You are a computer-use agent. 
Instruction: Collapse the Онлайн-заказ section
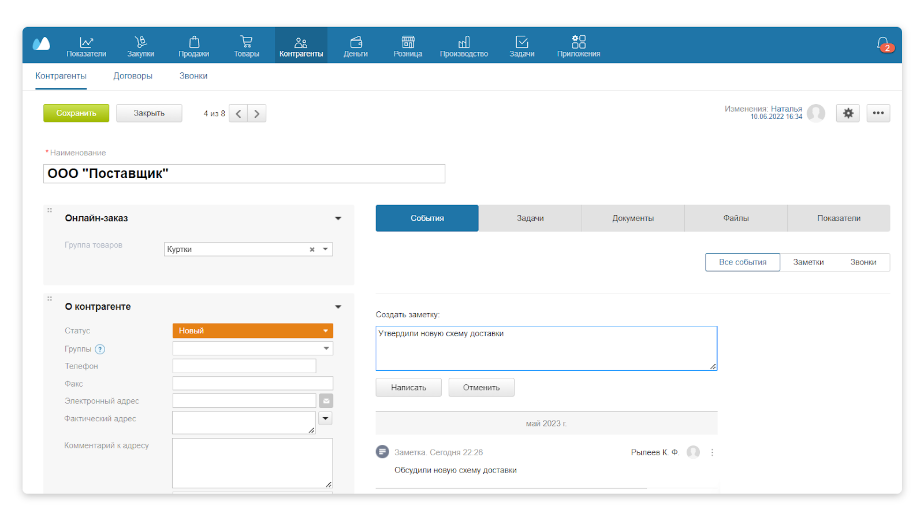coord(338,218)
